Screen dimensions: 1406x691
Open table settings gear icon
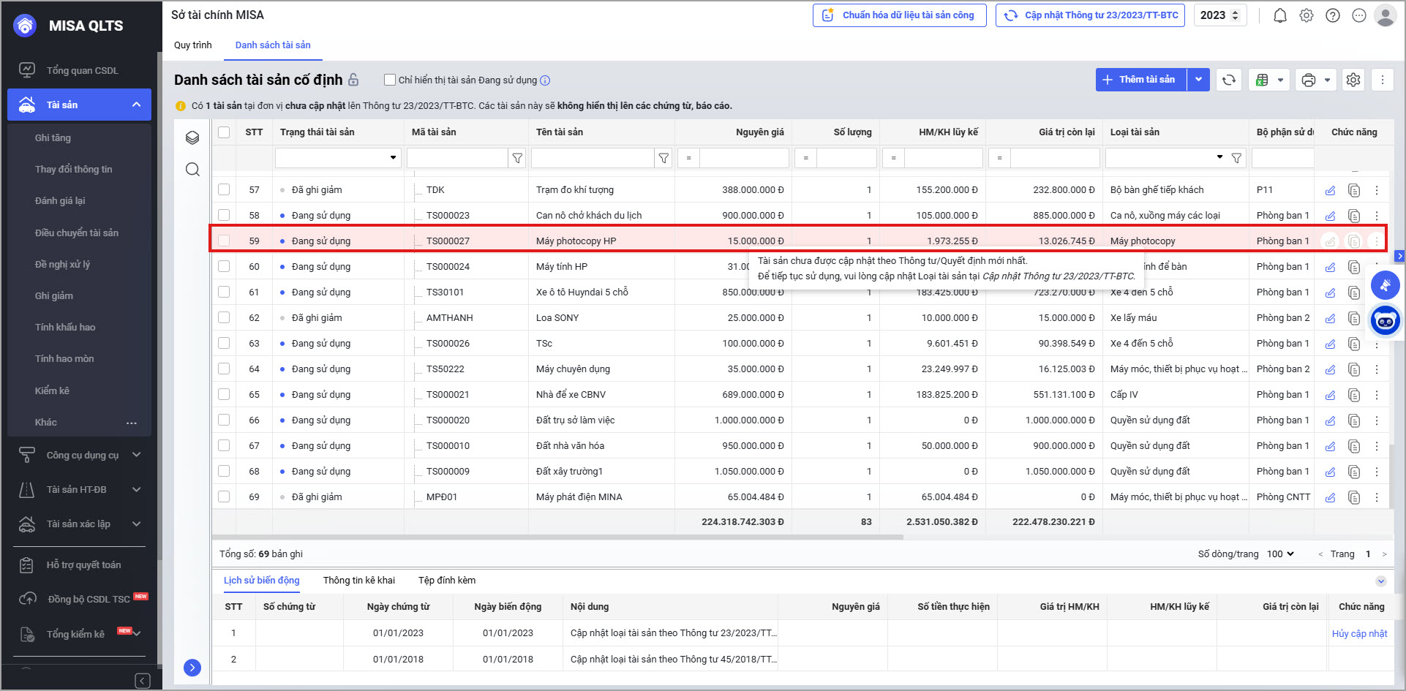click(x=1353, y=80)
